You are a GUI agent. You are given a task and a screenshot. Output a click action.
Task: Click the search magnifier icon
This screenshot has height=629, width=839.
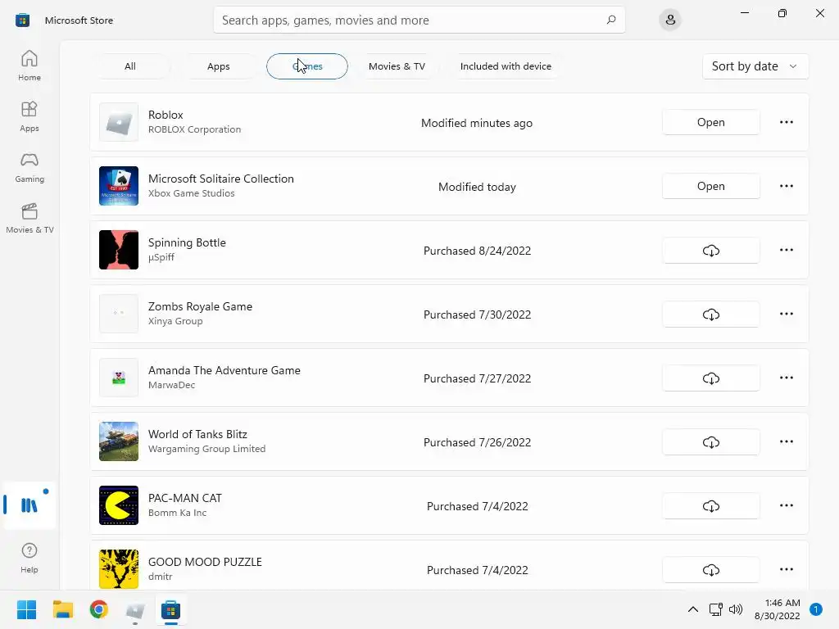[611, 20]
